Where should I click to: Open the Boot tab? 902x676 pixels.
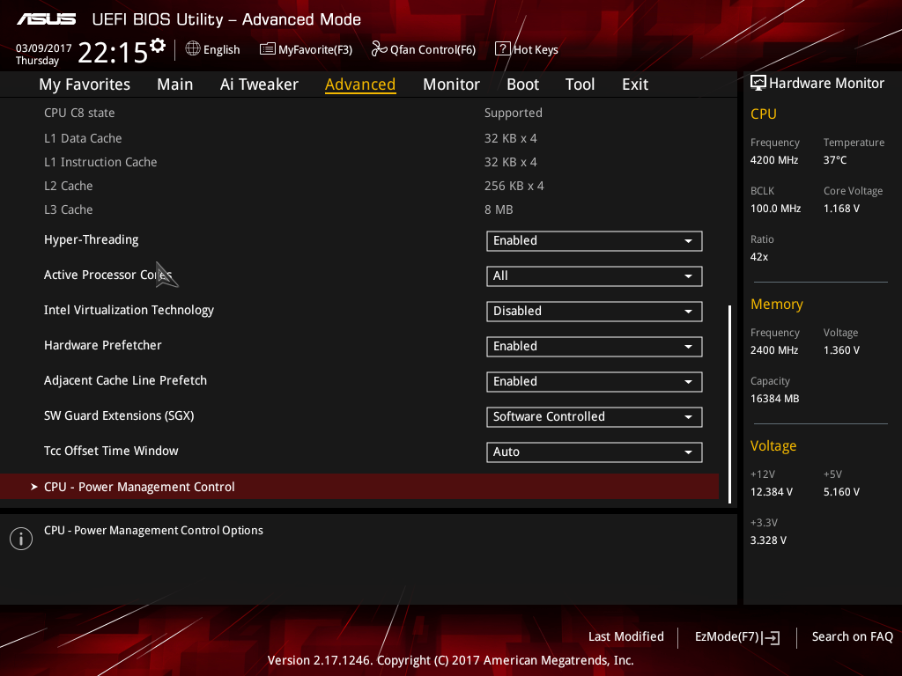tap(522, 84)
